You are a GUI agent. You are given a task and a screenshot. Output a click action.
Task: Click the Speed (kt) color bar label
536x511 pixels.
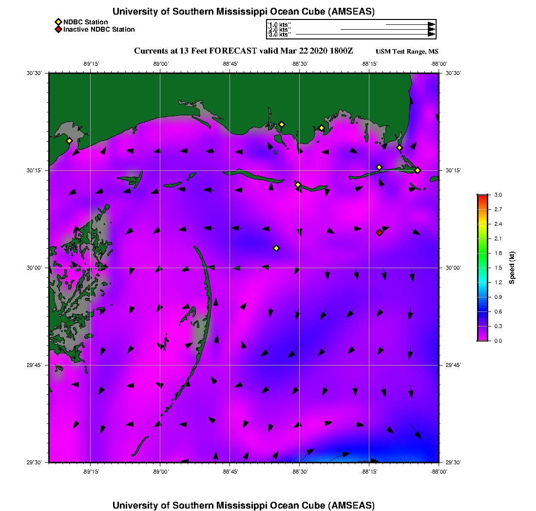tap(512, 268)
